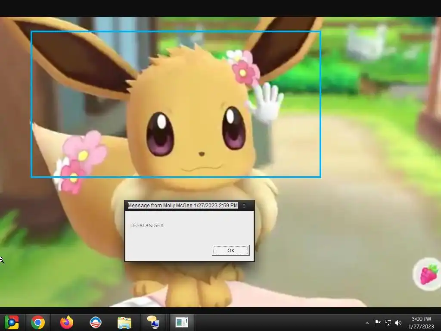Viewport: 441px width, 331px height.
Task: Show hidden system tray icons
Action: 367,323
